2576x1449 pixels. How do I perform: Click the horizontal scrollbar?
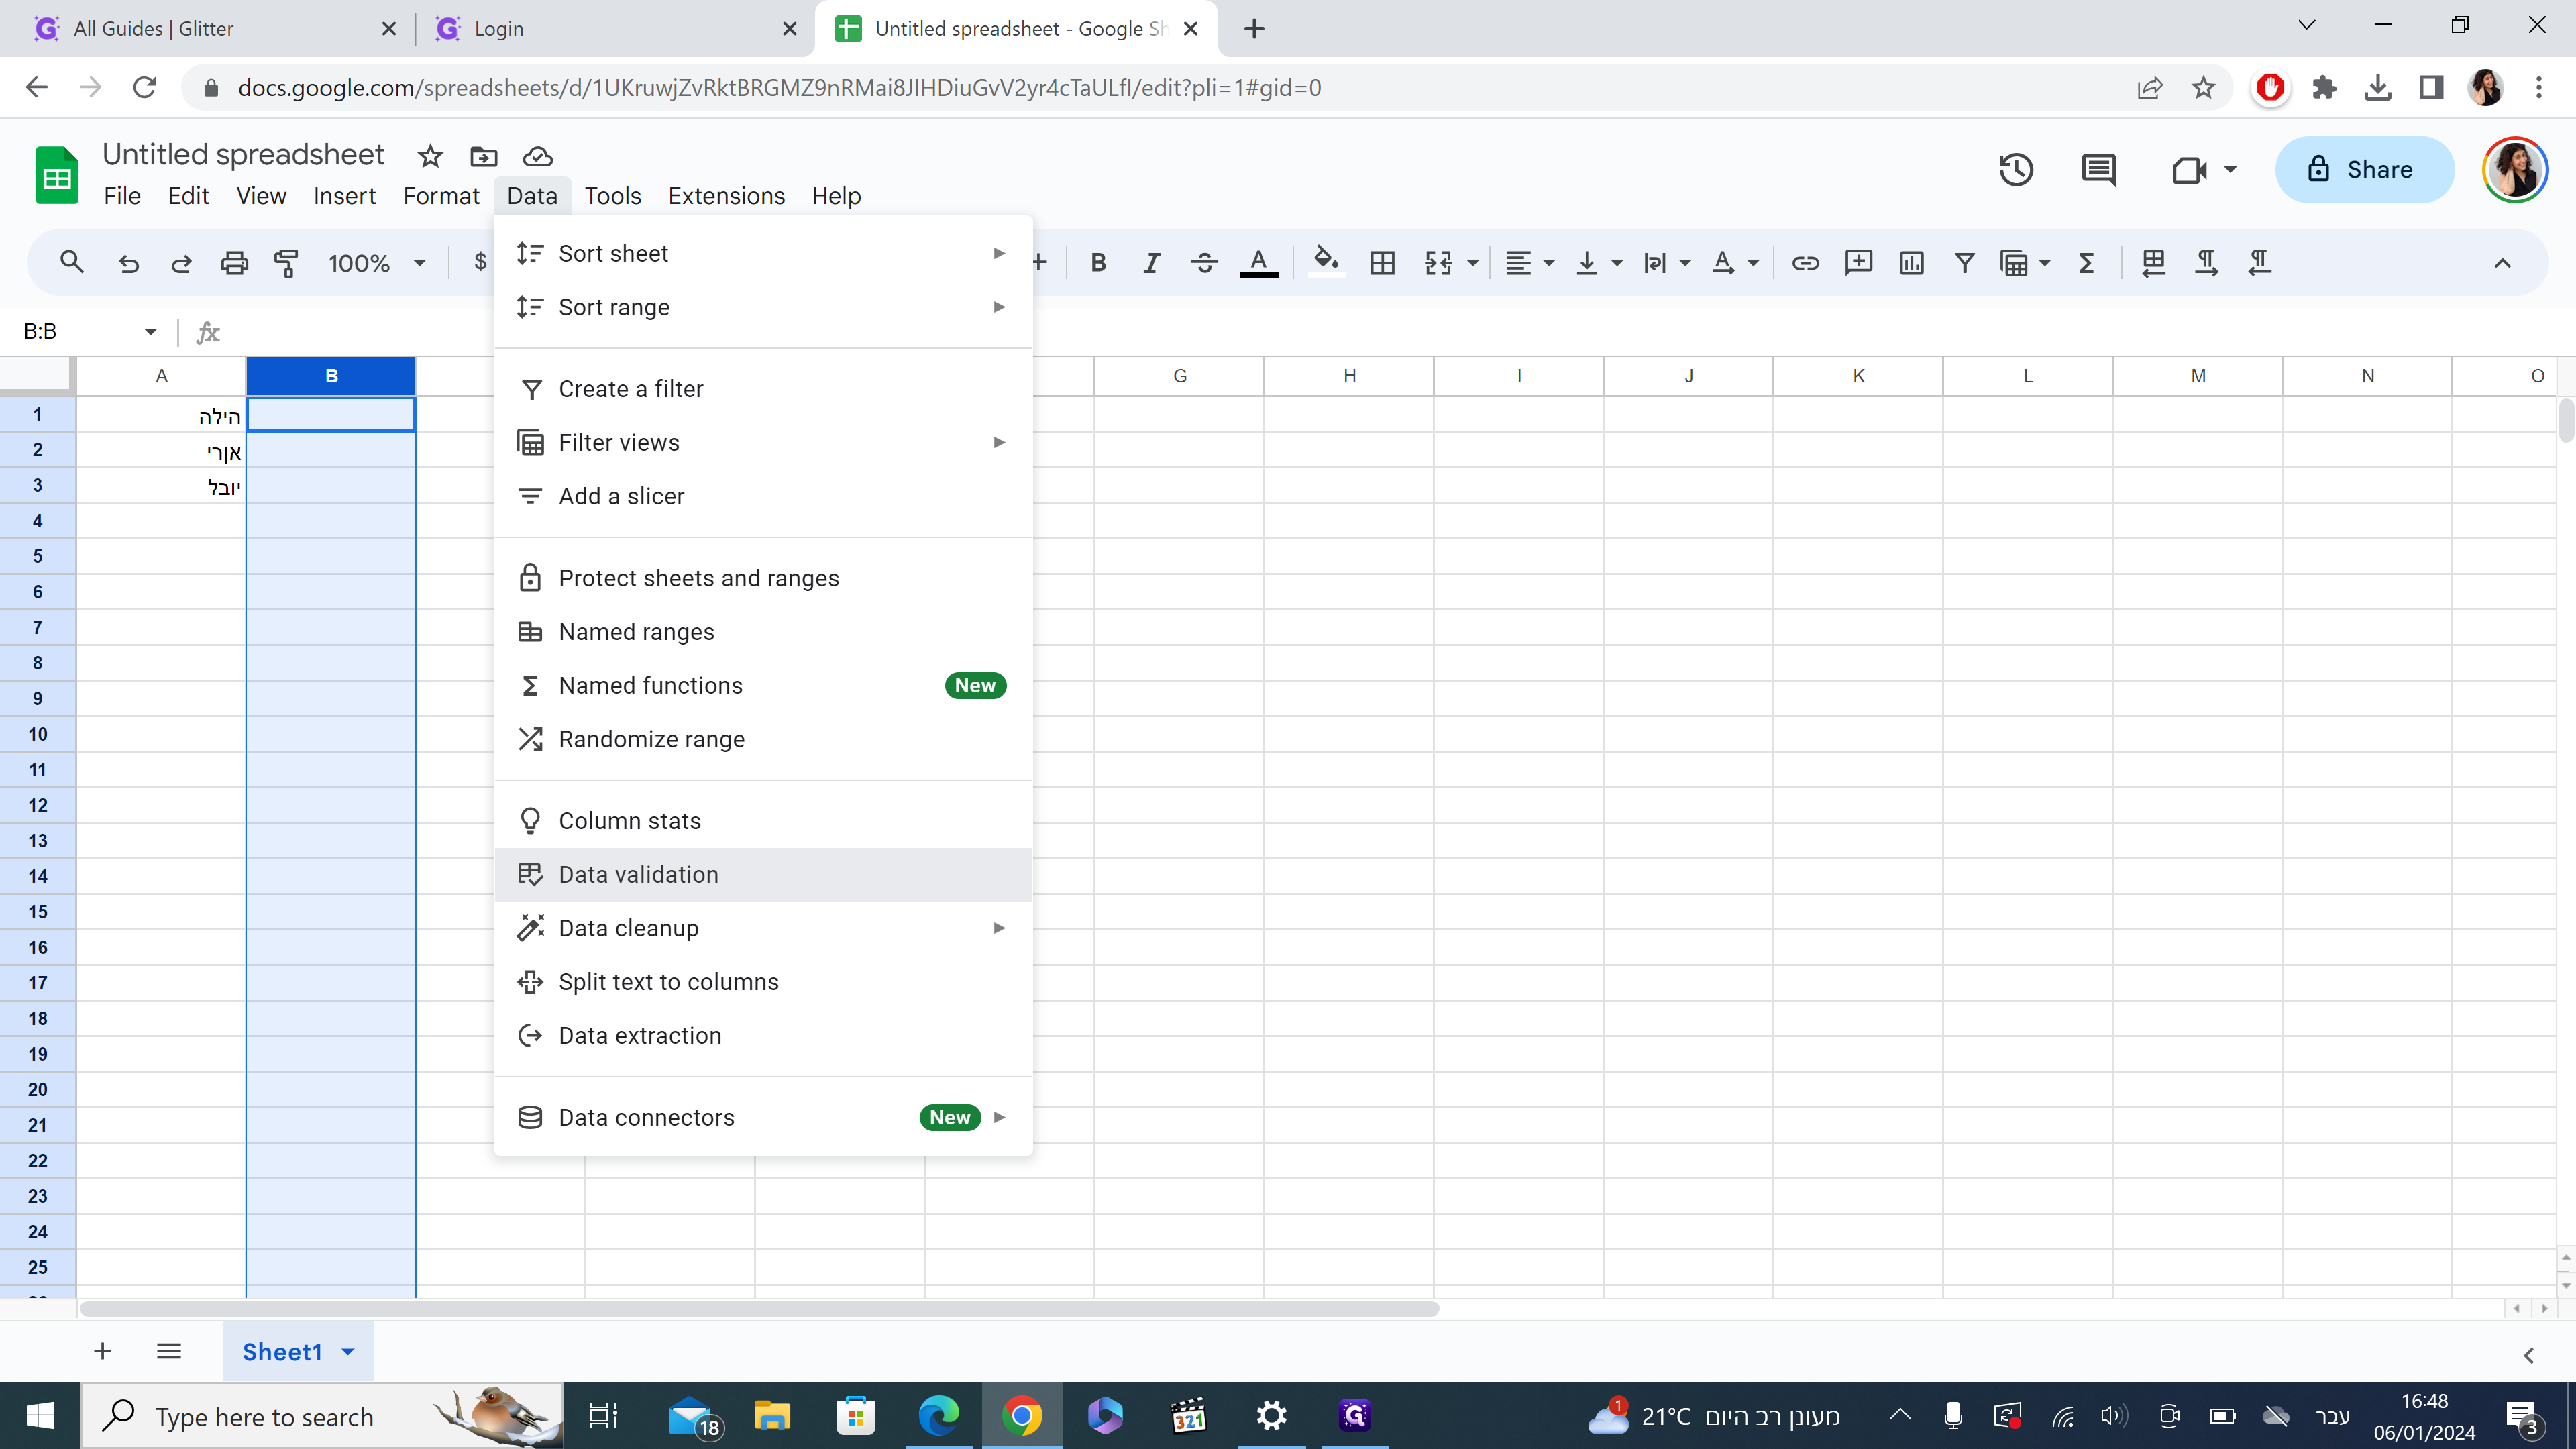pyautogui.click(x=759, y=1309)
